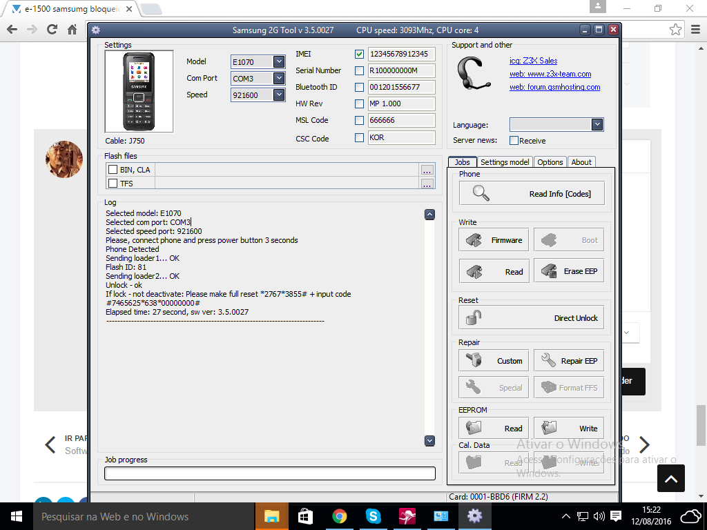707x530 pixels.
Task: Open the Com Port dropdown showing COM3
Action: 279,78
